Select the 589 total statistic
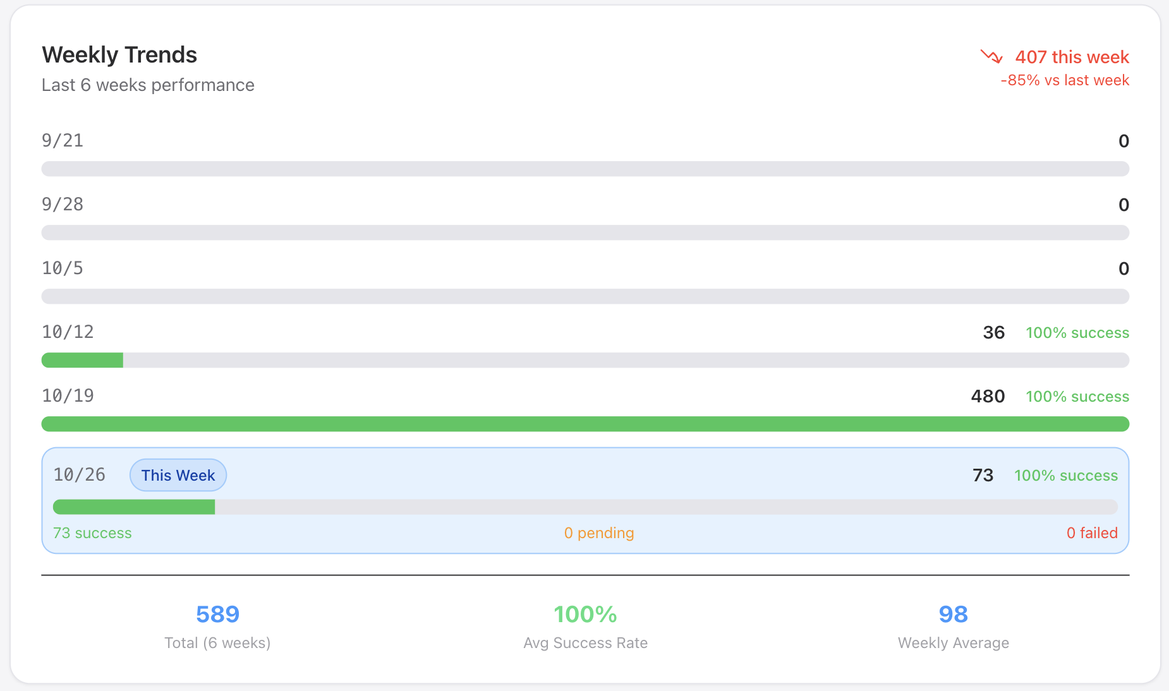This screenshot has width=1169, height=691. 217,613
